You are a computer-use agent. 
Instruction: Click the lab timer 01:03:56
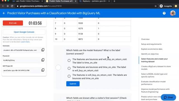35,23
